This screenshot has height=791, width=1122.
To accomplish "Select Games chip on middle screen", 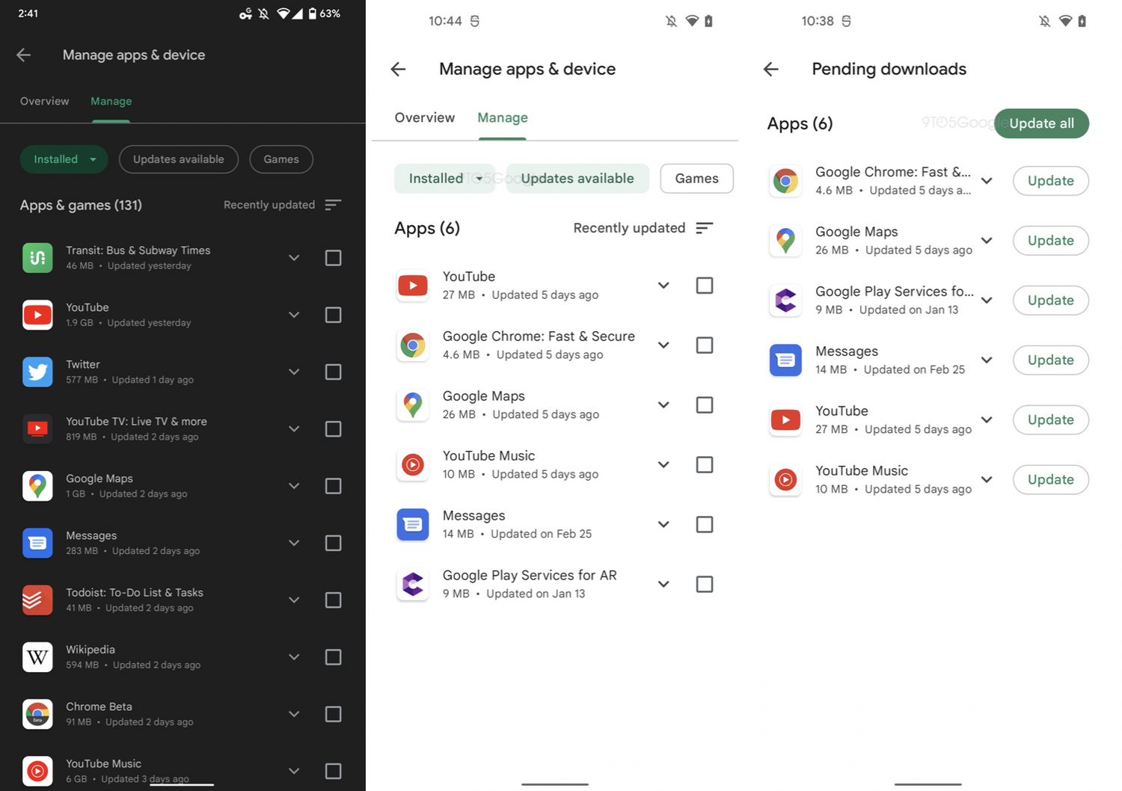I will point(696,179).
